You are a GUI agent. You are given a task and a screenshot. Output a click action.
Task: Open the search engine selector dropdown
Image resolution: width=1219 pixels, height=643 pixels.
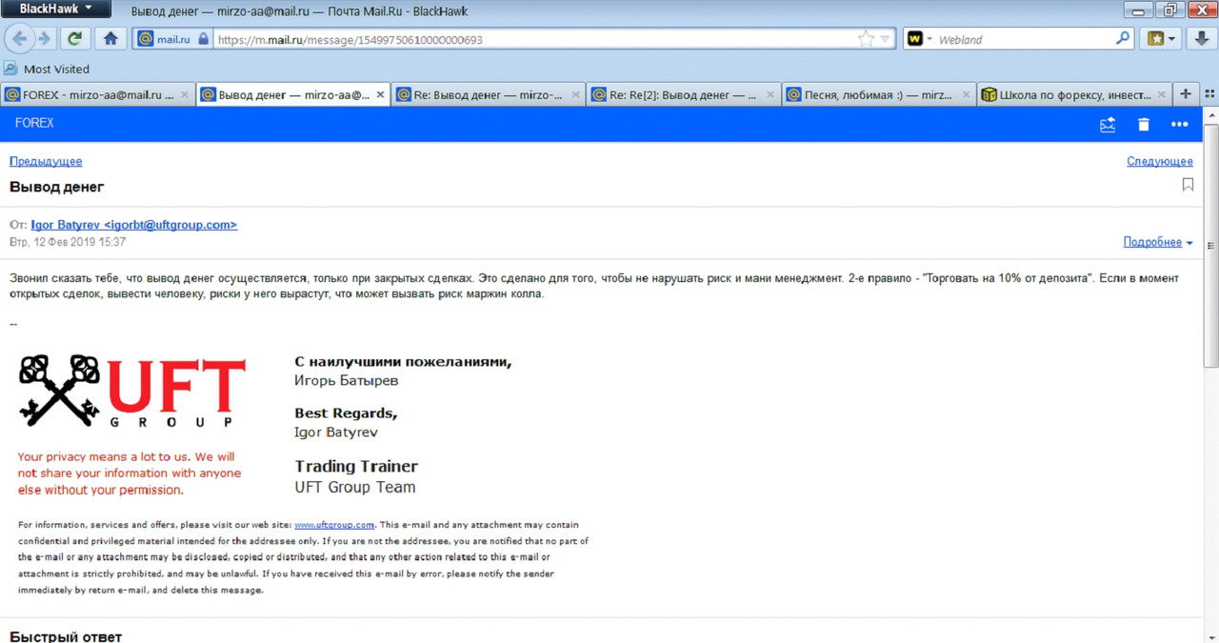(920, 39)
